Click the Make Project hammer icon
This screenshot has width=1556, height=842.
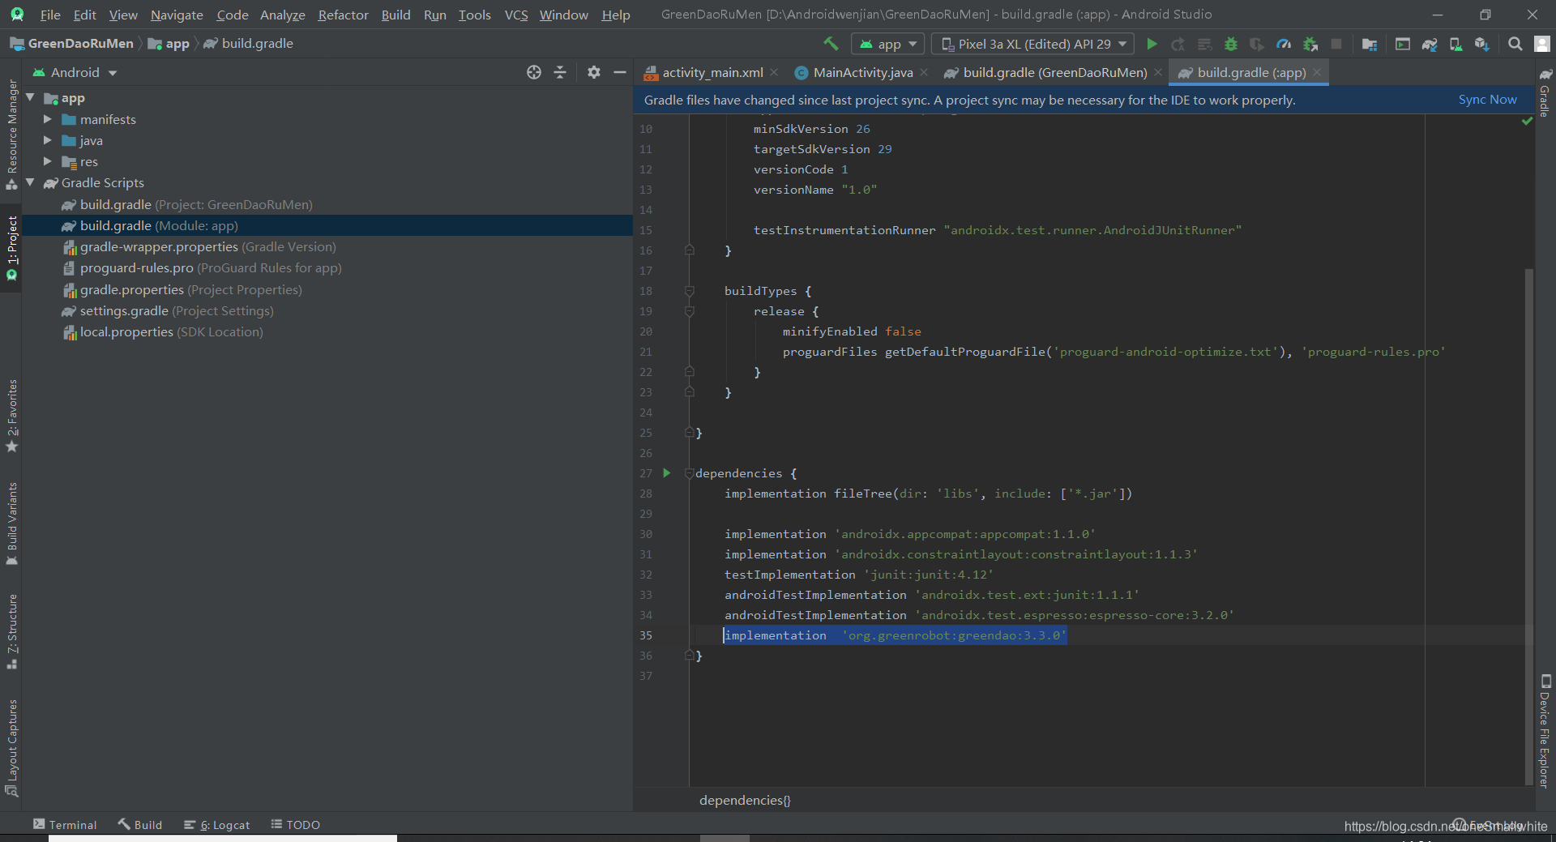[x=831, y=44]
